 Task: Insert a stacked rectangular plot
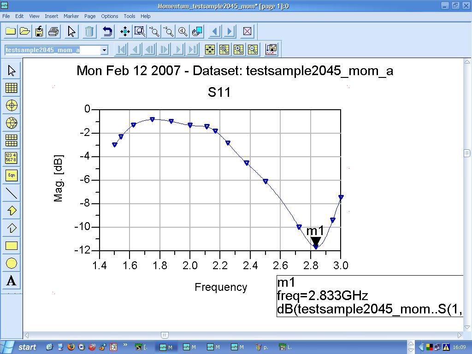click(x=12, y=140)
